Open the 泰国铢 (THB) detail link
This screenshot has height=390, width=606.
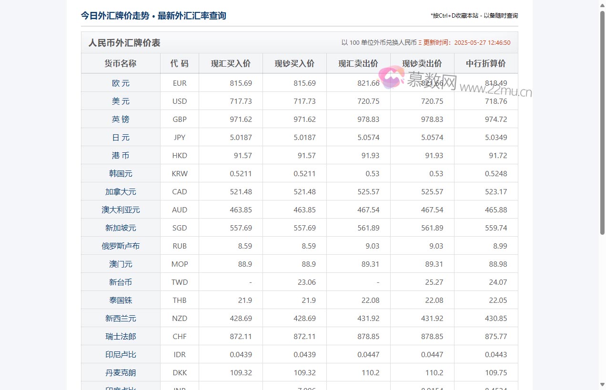point(121,300)
